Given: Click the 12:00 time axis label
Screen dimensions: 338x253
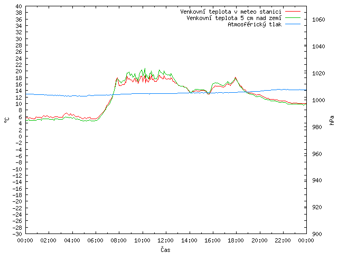Looking at the screenshot, I should coord(165,240).
